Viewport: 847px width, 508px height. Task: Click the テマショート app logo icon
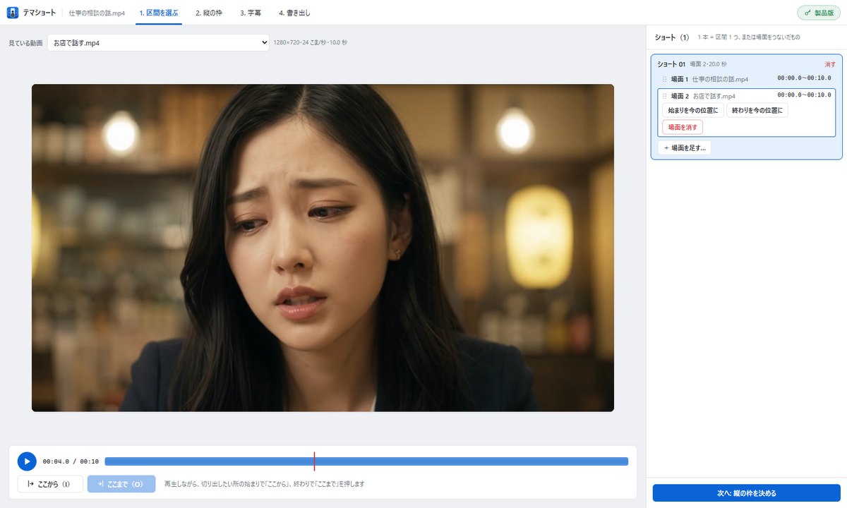tap(13, 13)
